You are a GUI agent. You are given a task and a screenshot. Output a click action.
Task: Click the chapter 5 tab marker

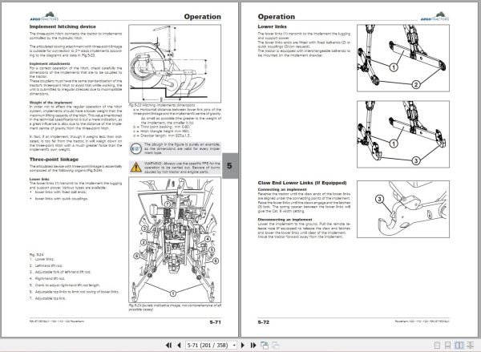230,166
